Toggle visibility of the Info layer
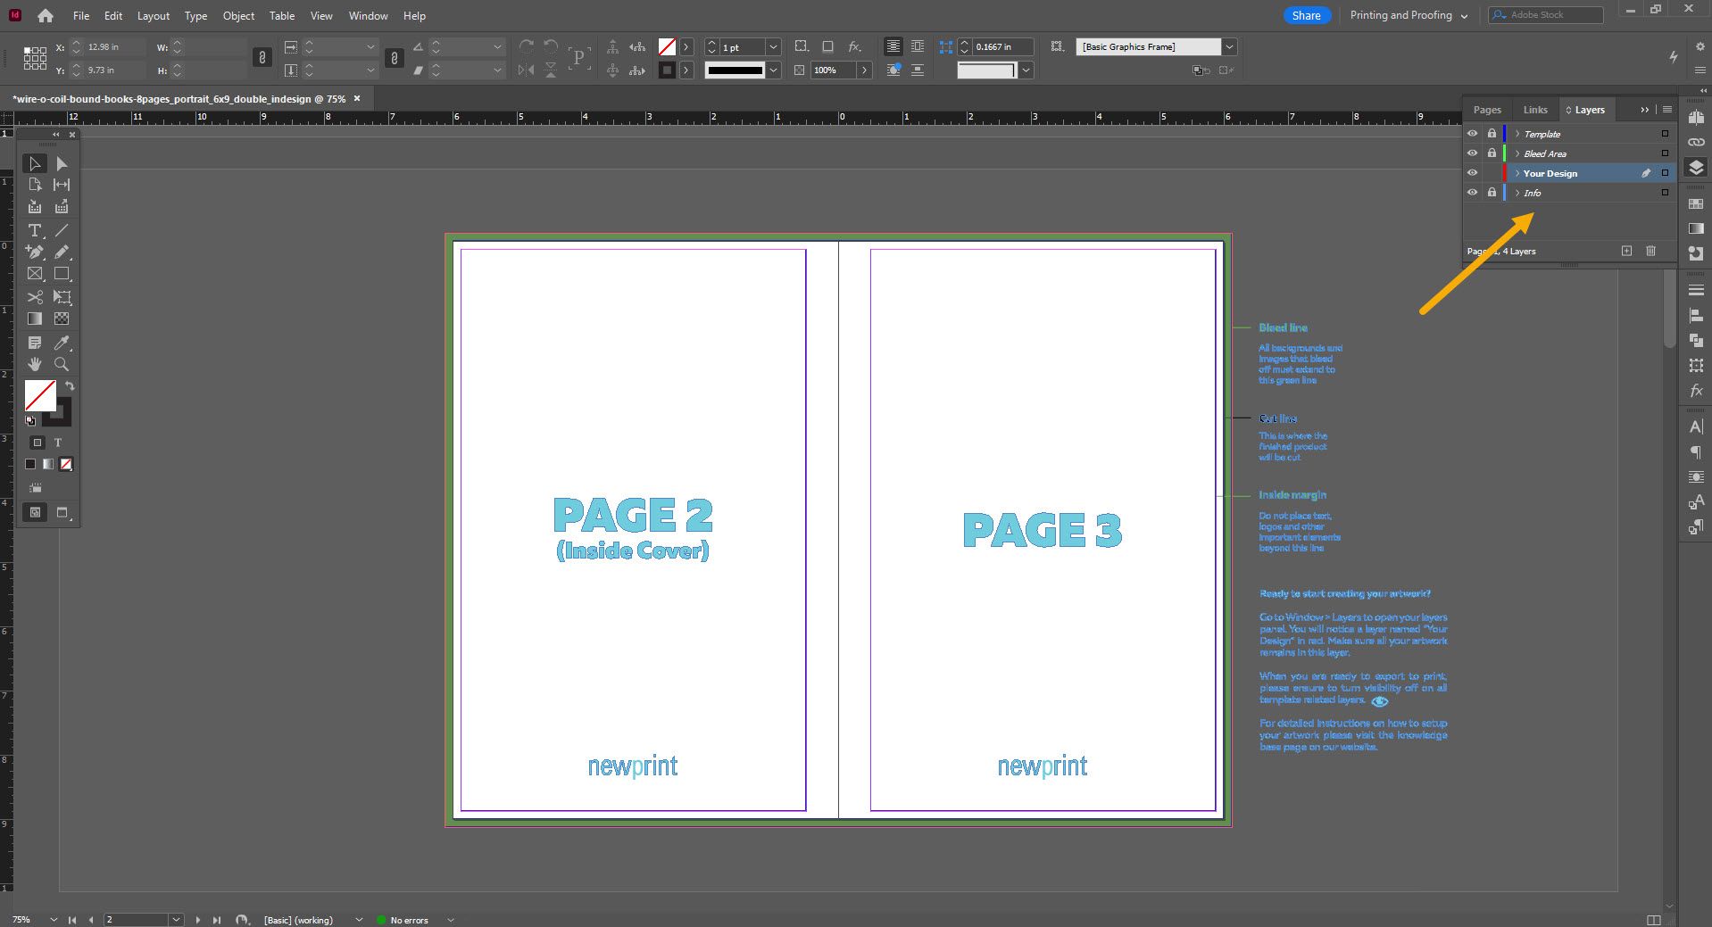The image size is (1712, 927). pyautogui.click(x=1473, y=192)
